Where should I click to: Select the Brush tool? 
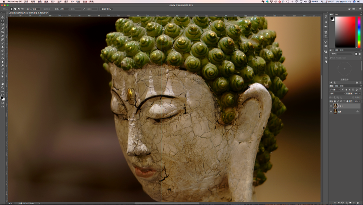pyautogui.click(x=3, y=43)
